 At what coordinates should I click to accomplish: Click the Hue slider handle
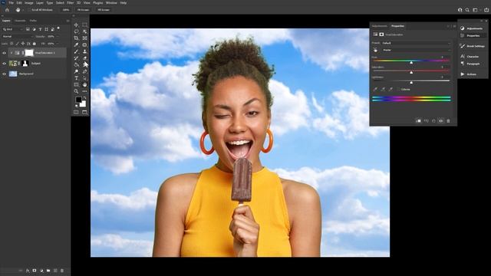point(411,63)
